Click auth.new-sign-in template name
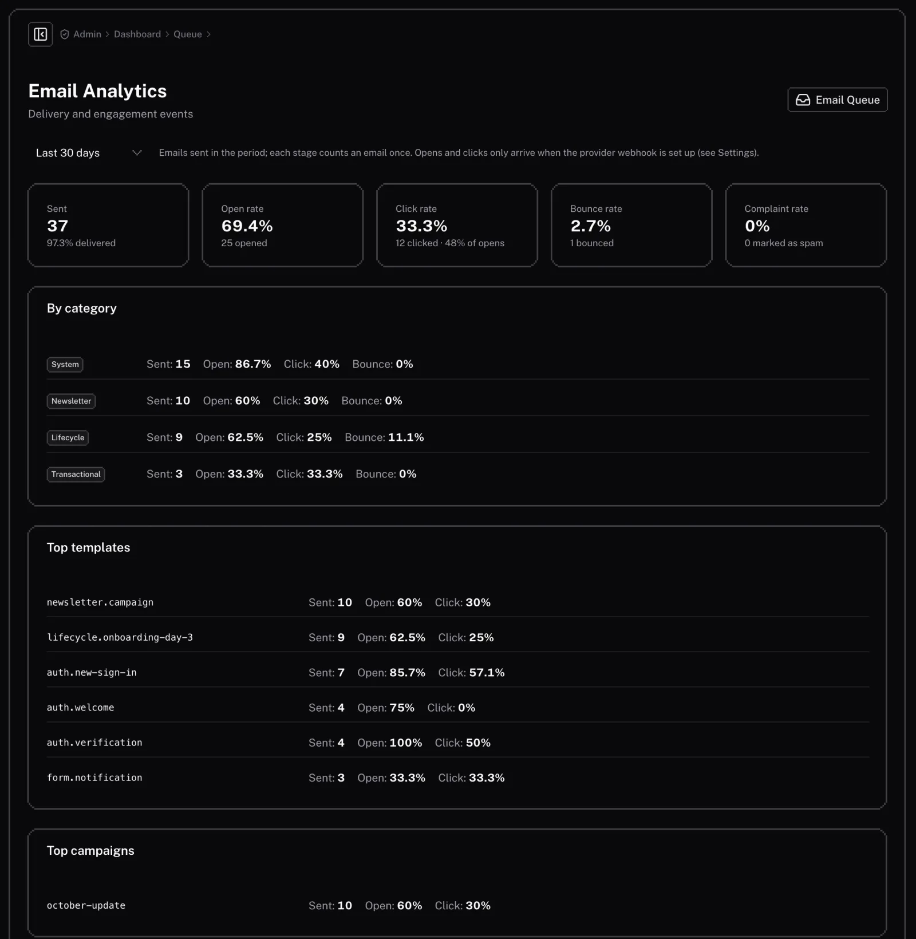Image resolution: width=916 pixels, height=939 pixels. click(x=92, y=673)
